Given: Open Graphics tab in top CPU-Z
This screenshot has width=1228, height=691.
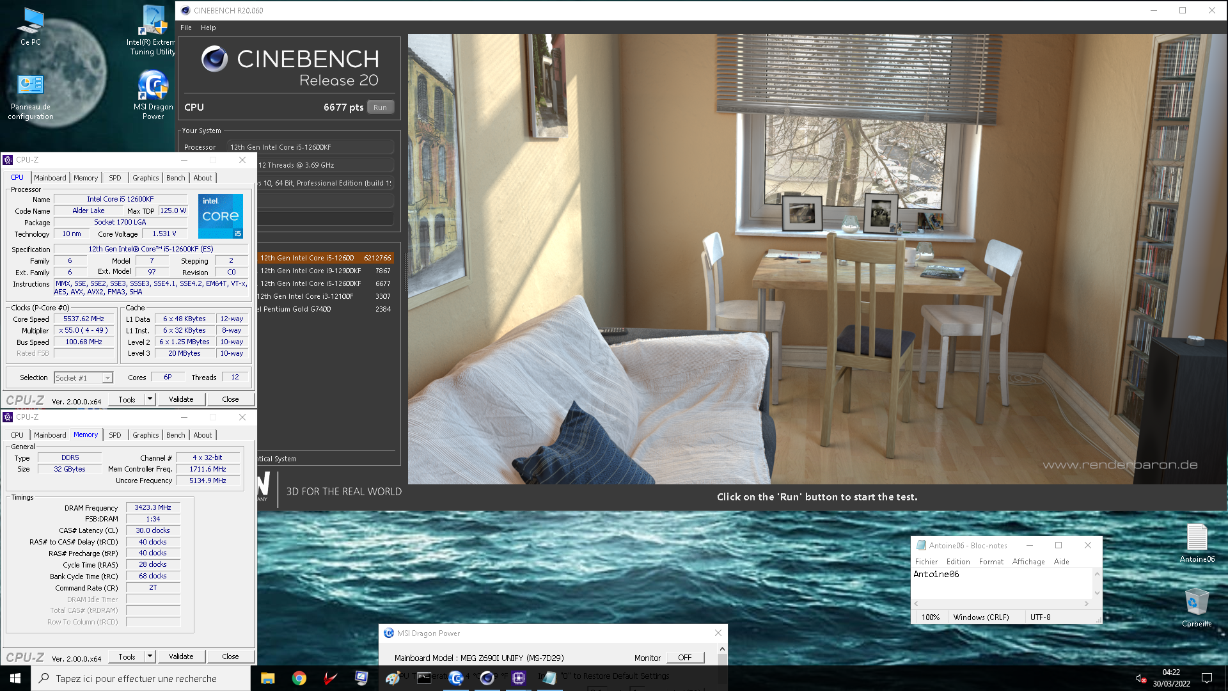Looking at the screenshot, I should (146, 178).
